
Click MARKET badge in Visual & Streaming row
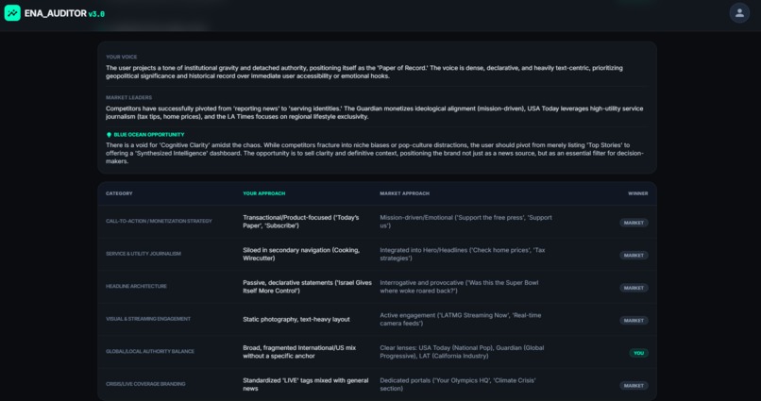[x=634, y=321]
